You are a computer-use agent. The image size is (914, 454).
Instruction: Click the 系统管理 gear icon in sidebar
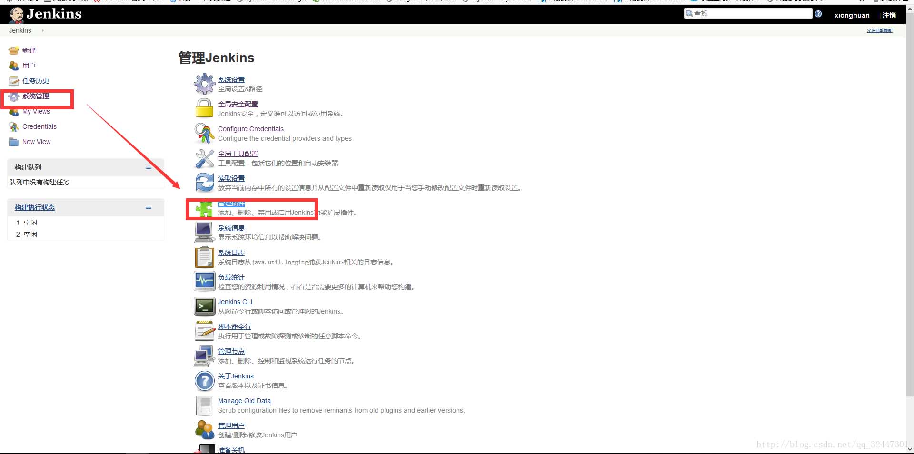[x=14, y=97]
